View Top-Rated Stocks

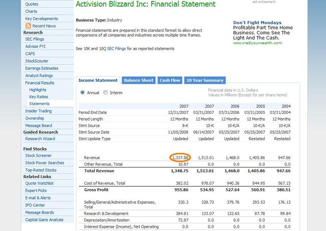(41, 170)
